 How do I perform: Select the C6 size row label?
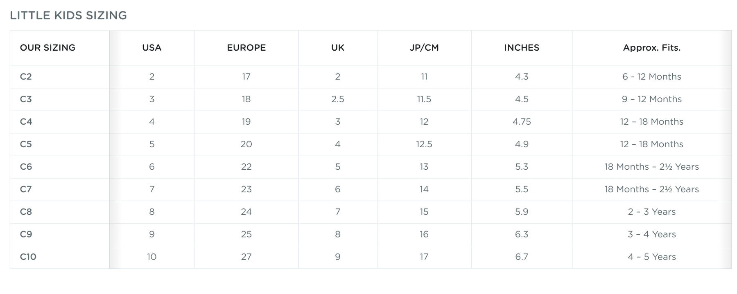click(x=26, y=166)
